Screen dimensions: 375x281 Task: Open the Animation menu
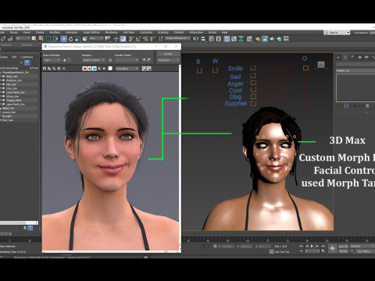point(72,33)
